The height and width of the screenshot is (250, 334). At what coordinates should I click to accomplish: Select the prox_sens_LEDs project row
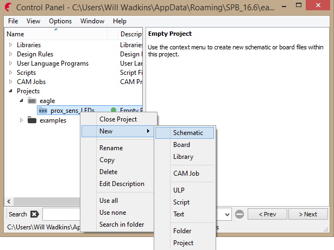(90, 110)
